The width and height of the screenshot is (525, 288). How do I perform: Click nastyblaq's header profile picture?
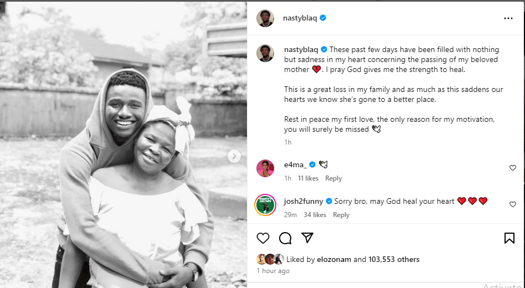coord(265,18)
